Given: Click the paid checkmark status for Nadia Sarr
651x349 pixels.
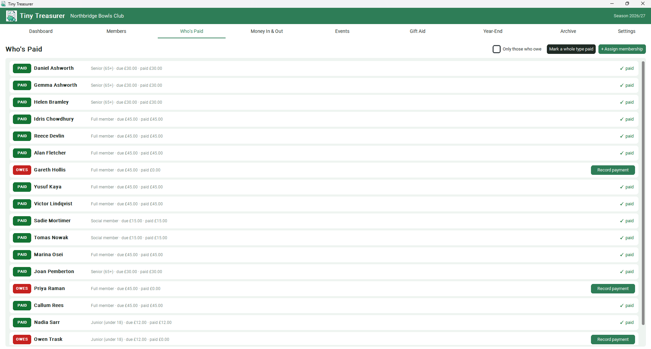Looking at the screenshot, I should pyautogui.click(x=627, y=323).
